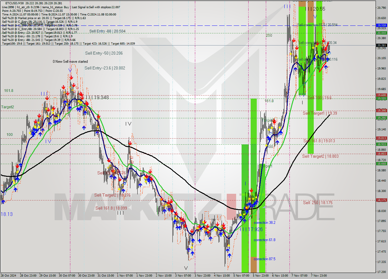Click the 'I I I 19.348' wave label
The height and width of the screenshot is (279, 388).
click(x=97, y=97)
